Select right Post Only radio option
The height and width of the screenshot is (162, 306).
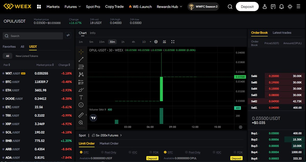click(187, 152)
